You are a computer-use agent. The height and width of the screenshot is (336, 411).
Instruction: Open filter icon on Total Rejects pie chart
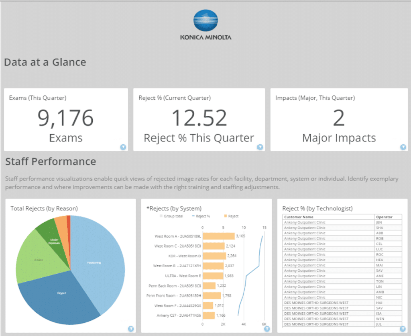coord(130,328)
